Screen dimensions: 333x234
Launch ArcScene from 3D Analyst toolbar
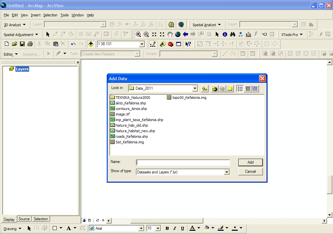171,25
